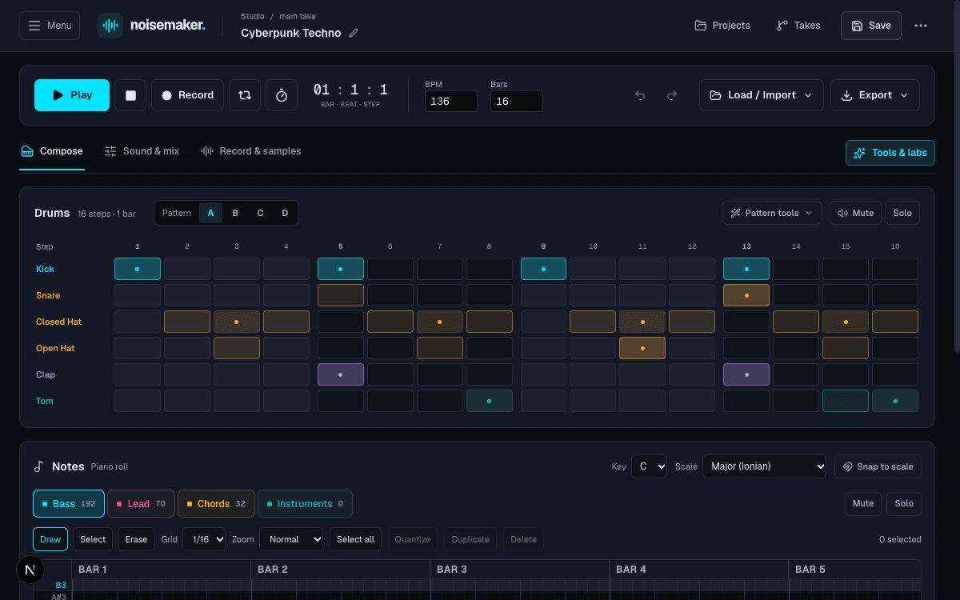Switch to the Record & samples tab

coord(251,151)
